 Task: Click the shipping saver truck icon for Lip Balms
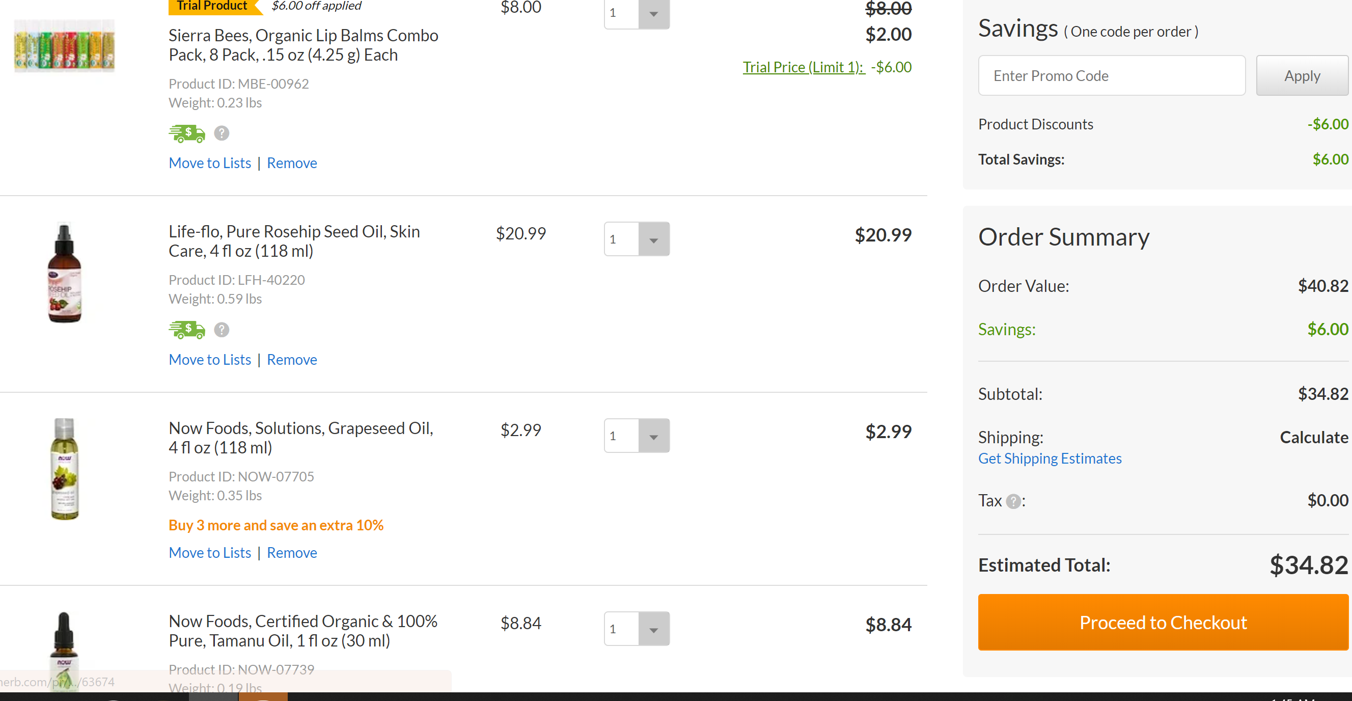(x=187, y=133)
